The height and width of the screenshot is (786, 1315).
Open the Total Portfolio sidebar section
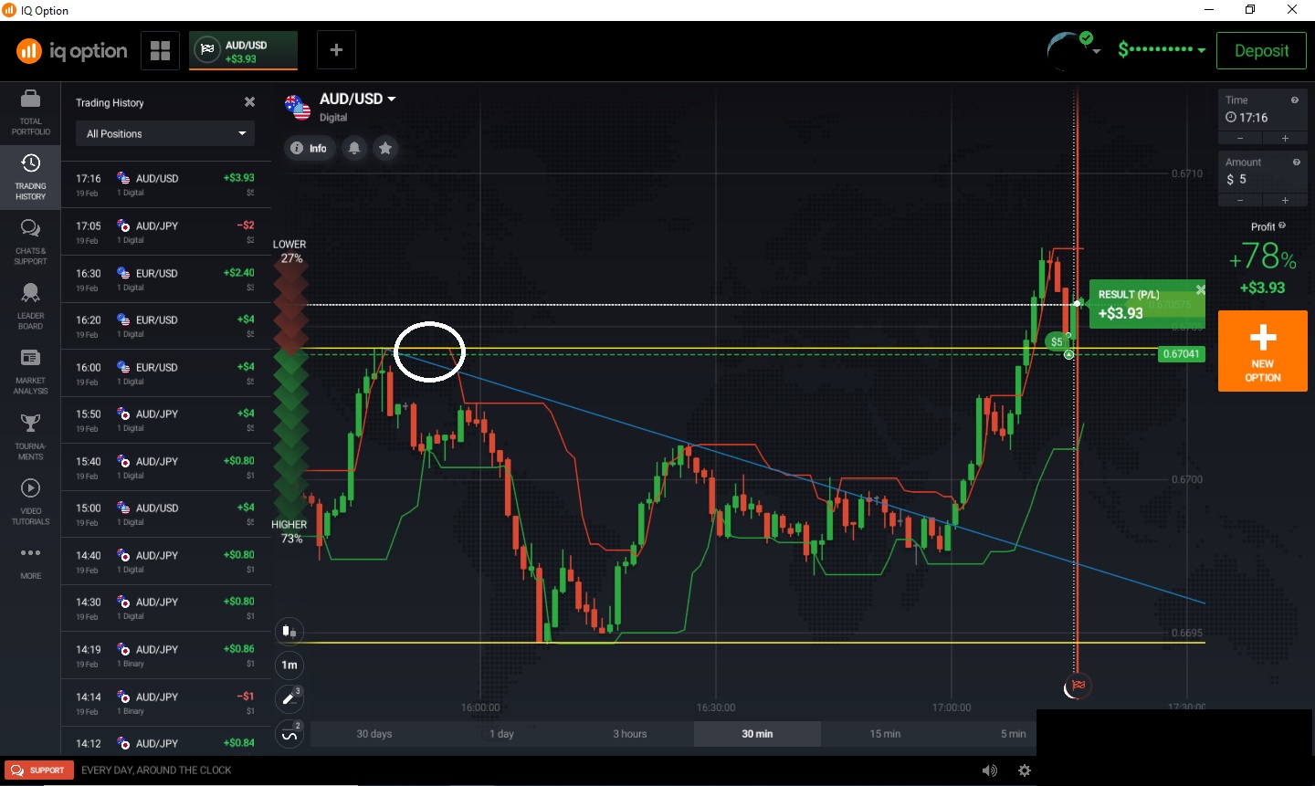pos(30,113)
